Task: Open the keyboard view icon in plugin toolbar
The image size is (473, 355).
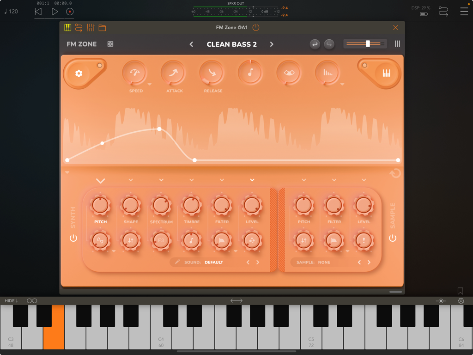Action: [67, 27]
